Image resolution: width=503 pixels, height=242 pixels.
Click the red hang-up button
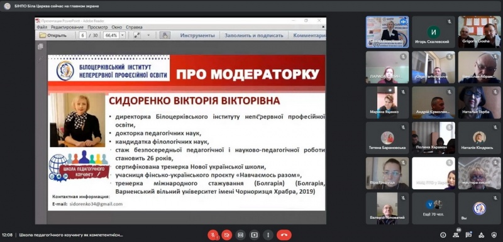[284, 235]
